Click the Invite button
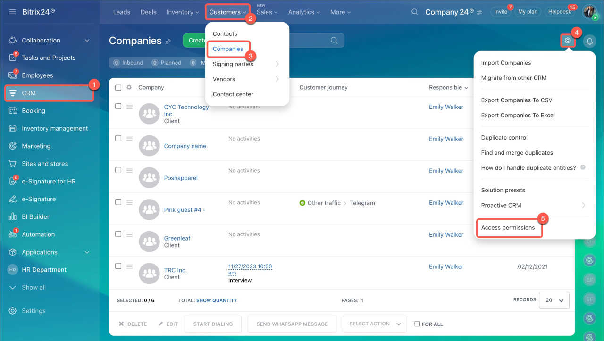This screenshot has width=604, height=341. [x=501, y=12]
